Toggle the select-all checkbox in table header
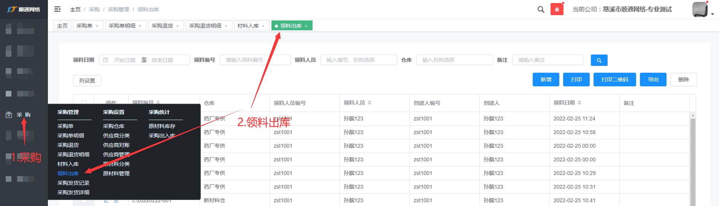719x206 pixels. pyautogui.click(x=84, y=103)
